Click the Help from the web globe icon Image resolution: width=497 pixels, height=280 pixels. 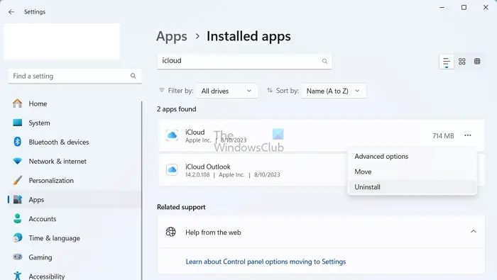point(171,232)
